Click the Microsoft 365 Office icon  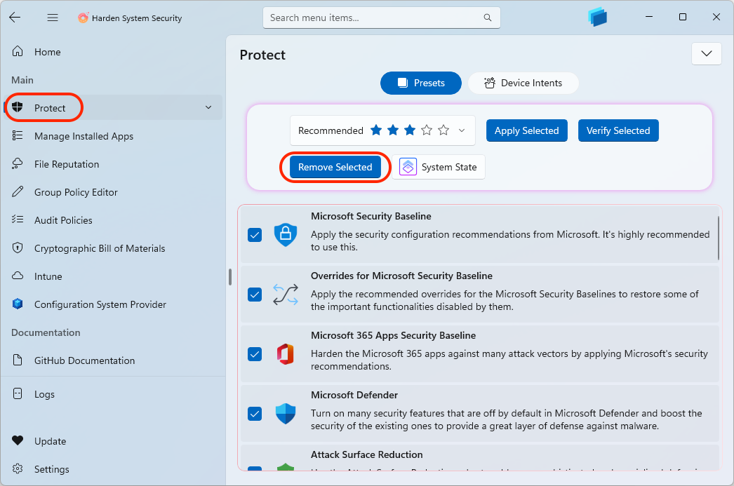285,353
